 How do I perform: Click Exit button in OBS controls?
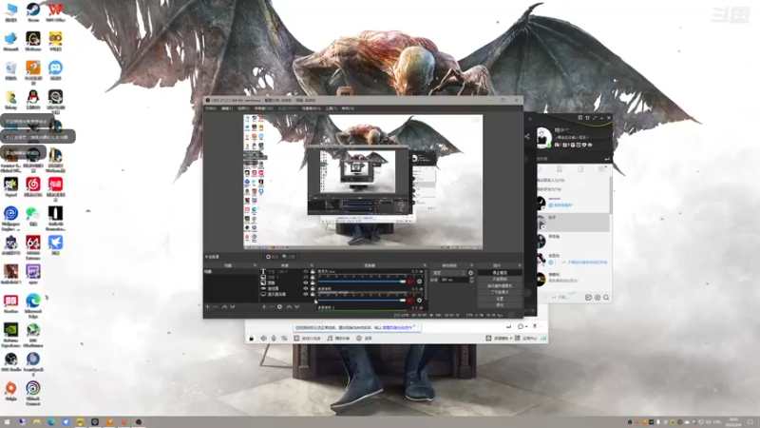click(x=500, y=304)
